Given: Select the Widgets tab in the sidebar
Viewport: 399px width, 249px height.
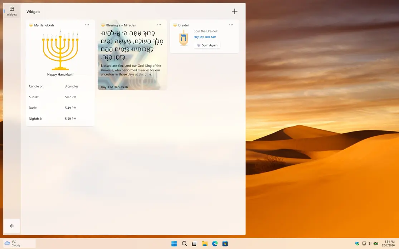Looking at the screenshot, I should pos(12,11).
